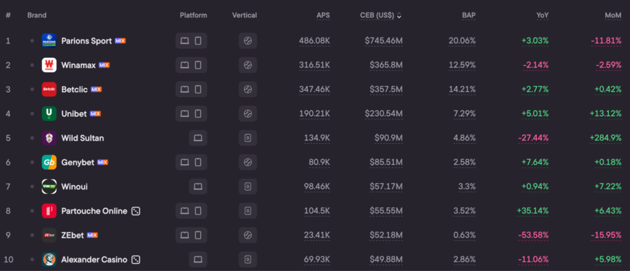Screen dimensions: 630x271
Task: Click the Wild Sultan brand logo
Action: (49, 138)
